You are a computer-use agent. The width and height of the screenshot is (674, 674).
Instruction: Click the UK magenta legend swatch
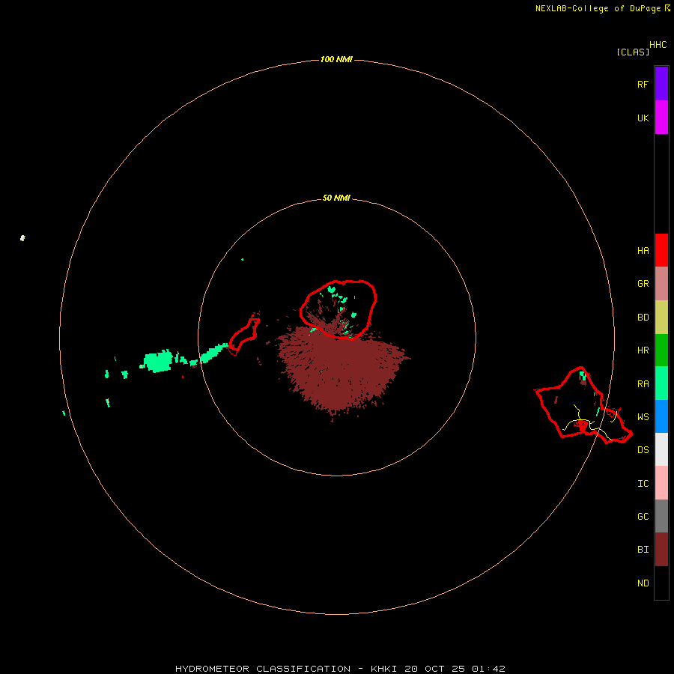661,118
